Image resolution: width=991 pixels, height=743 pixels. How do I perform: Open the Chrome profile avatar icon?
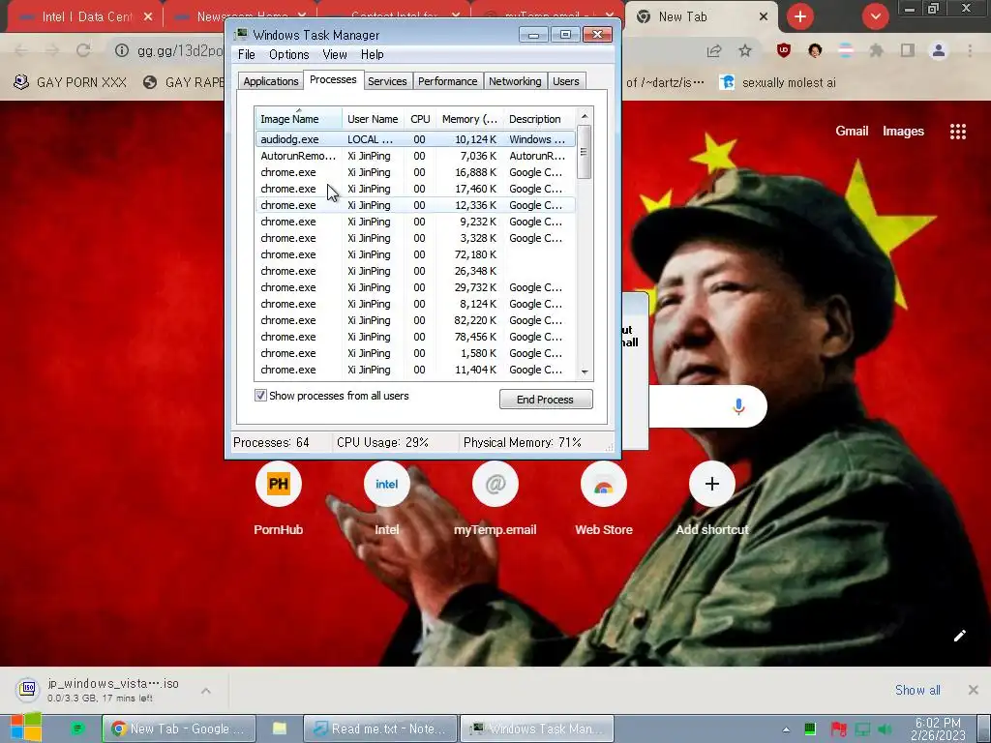coord(939,50)
